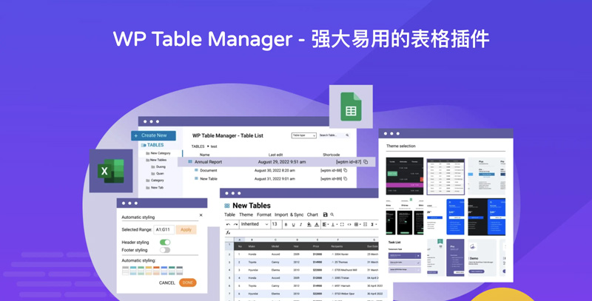Click the magnifier icon beside save icon
The height and width of the screenshot is (301, 592).
[x=332, y=214]
